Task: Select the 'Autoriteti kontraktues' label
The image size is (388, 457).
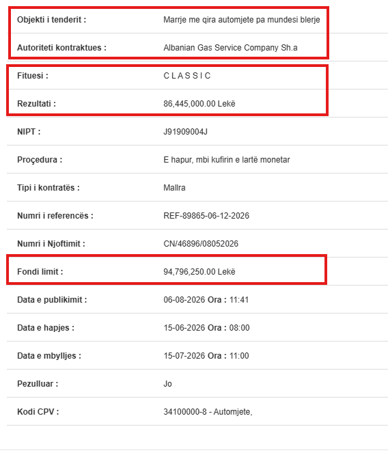Action: [61, 48]
